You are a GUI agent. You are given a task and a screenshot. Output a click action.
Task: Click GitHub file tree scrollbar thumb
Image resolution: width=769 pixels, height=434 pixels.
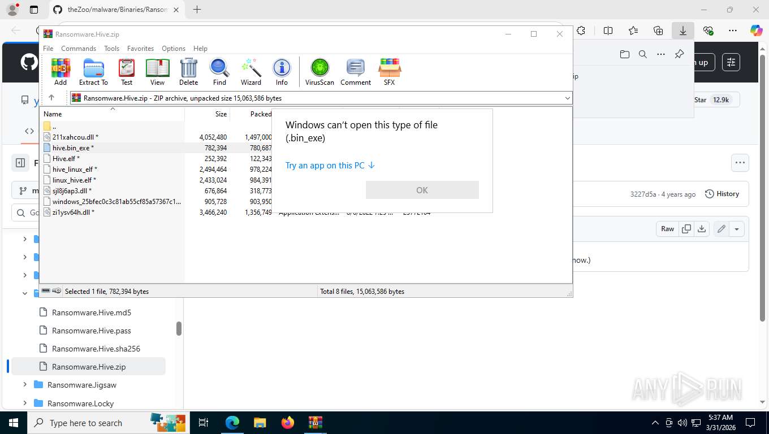click(179, 328)
